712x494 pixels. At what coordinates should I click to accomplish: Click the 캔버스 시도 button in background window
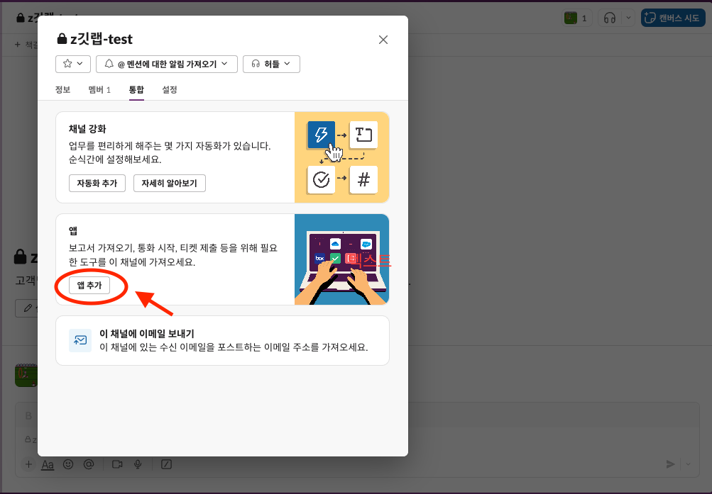click(x=673, y=18)
